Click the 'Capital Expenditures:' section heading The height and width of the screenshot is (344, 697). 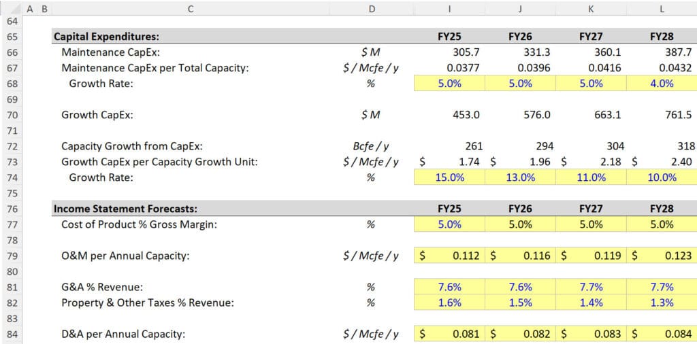[106, 37]
